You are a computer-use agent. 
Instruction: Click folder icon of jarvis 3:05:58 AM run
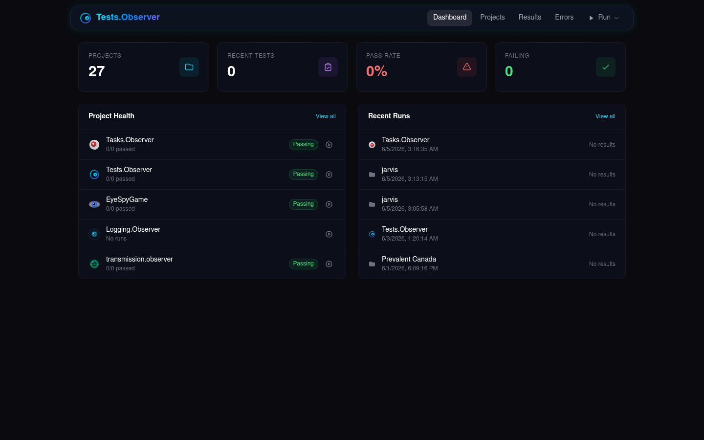pos(372,204)
